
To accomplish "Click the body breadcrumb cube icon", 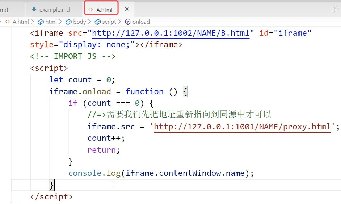I will click(68, 22).
